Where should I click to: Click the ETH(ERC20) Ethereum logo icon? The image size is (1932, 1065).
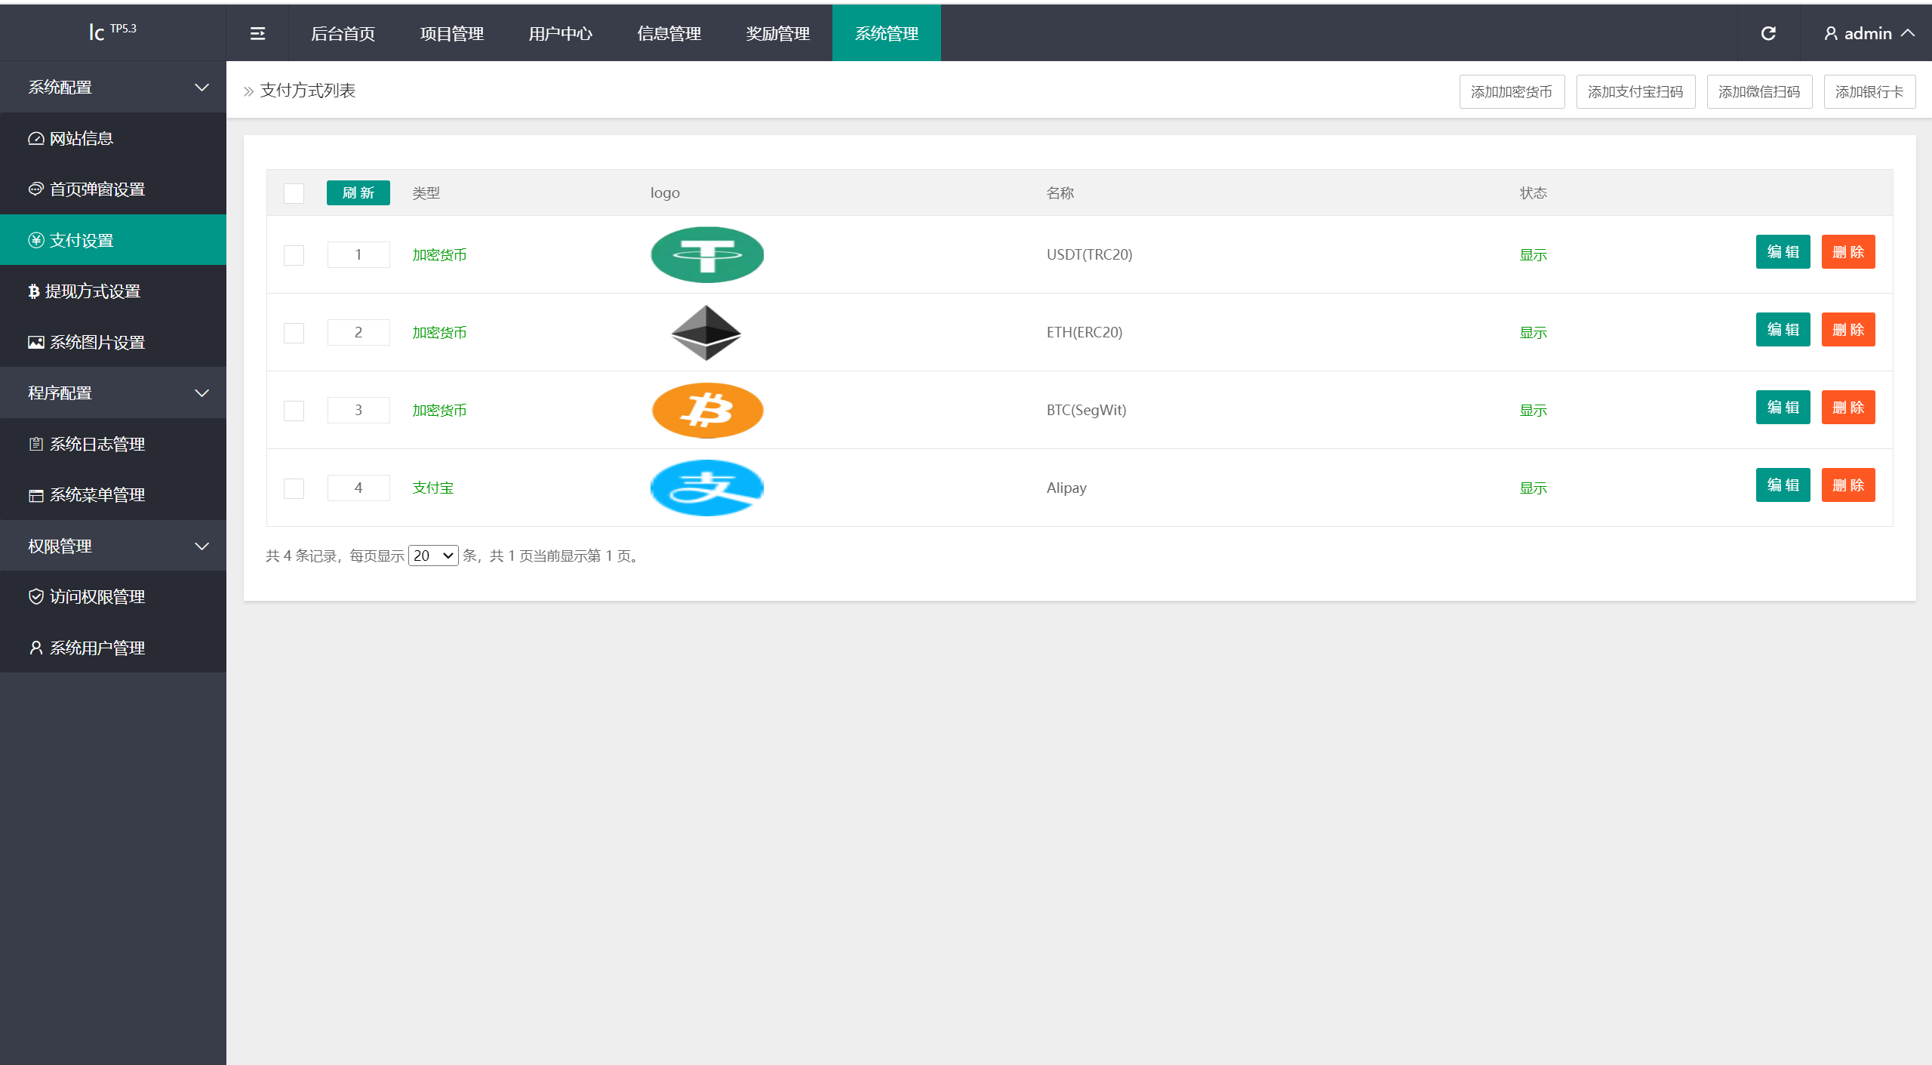click(706, 332)
